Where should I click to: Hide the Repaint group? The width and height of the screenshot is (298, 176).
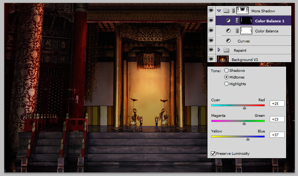click(211, 50)
